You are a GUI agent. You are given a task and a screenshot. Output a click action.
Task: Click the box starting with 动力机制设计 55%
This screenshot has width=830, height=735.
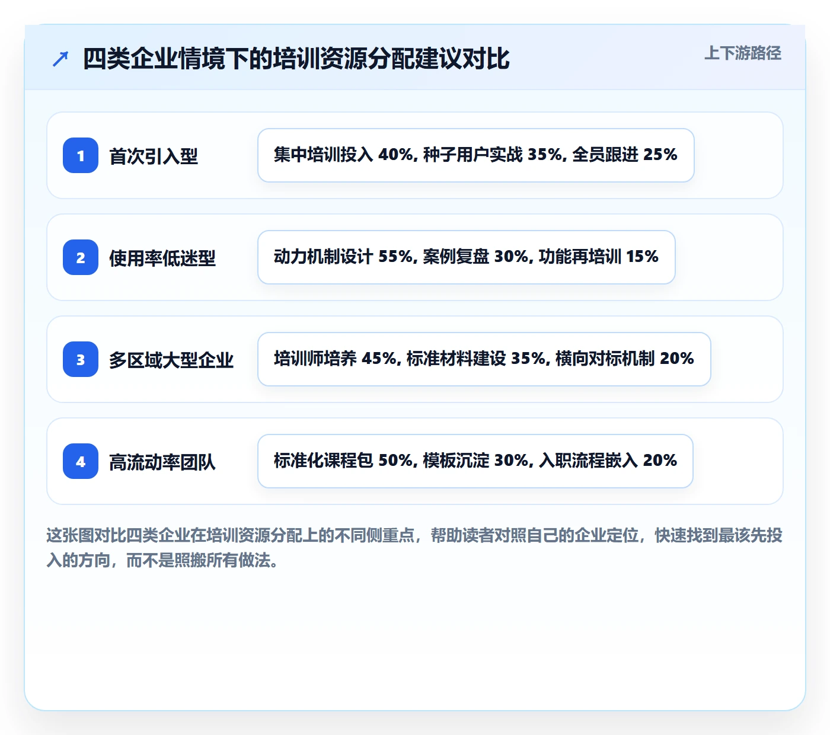pos(467,257)
